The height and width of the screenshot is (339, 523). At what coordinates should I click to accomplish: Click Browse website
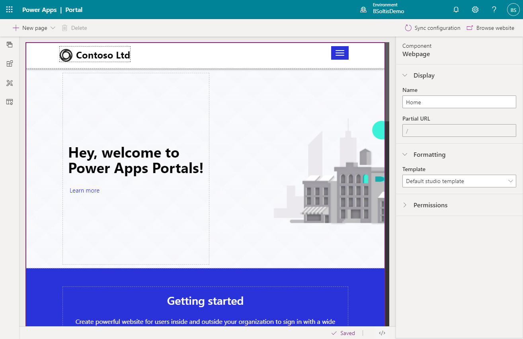490,28
